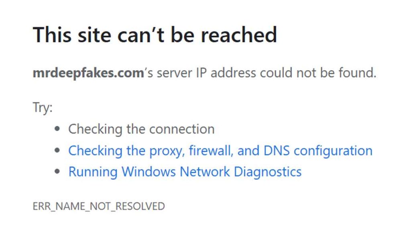Screen dimensions: 411x231
Task: Click the bullet beside the proxy and firewall link
Action: (59, 151)
